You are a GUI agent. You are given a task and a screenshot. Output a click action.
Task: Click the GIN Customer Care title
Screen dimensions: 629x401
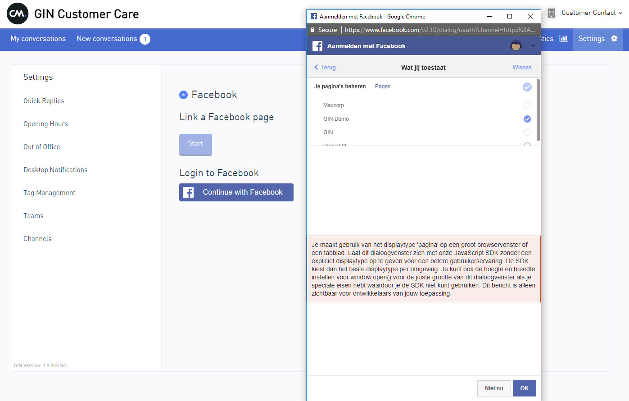pos(86,14)
